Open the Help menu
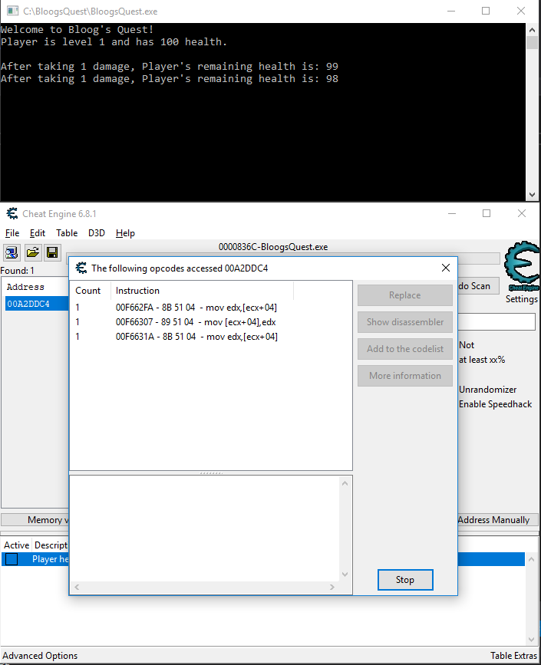The width and height of the screenshot is (541, 665). click(125, 233)
